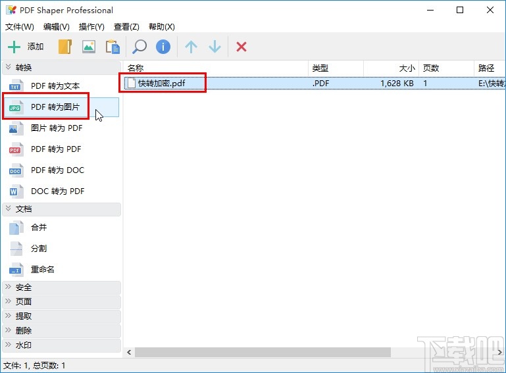Open the 文件(W) menu
Image resolution: width=506 pixels, height=373 pixels.
tap(20, 27)
